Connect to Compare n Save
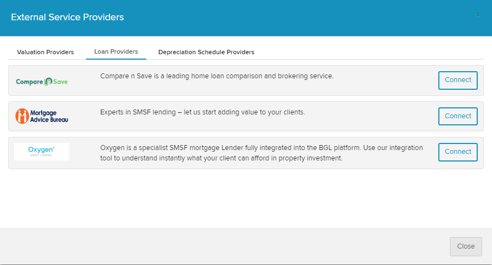 tap(457, 80)
